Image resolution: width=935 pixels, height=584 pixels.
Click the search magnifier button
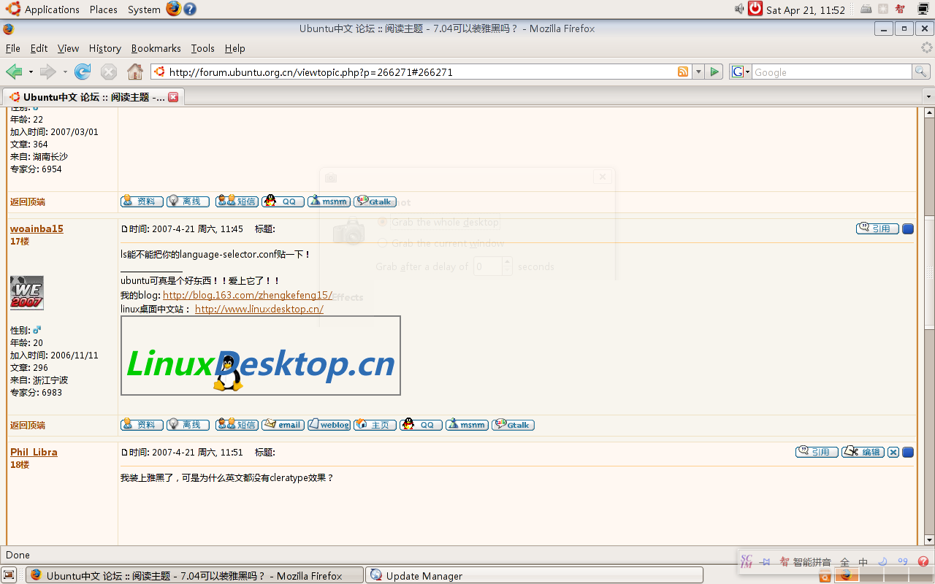coord(921,72)
